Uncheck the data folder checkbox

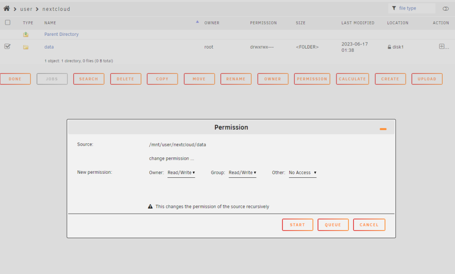click(x=8, y=46)
